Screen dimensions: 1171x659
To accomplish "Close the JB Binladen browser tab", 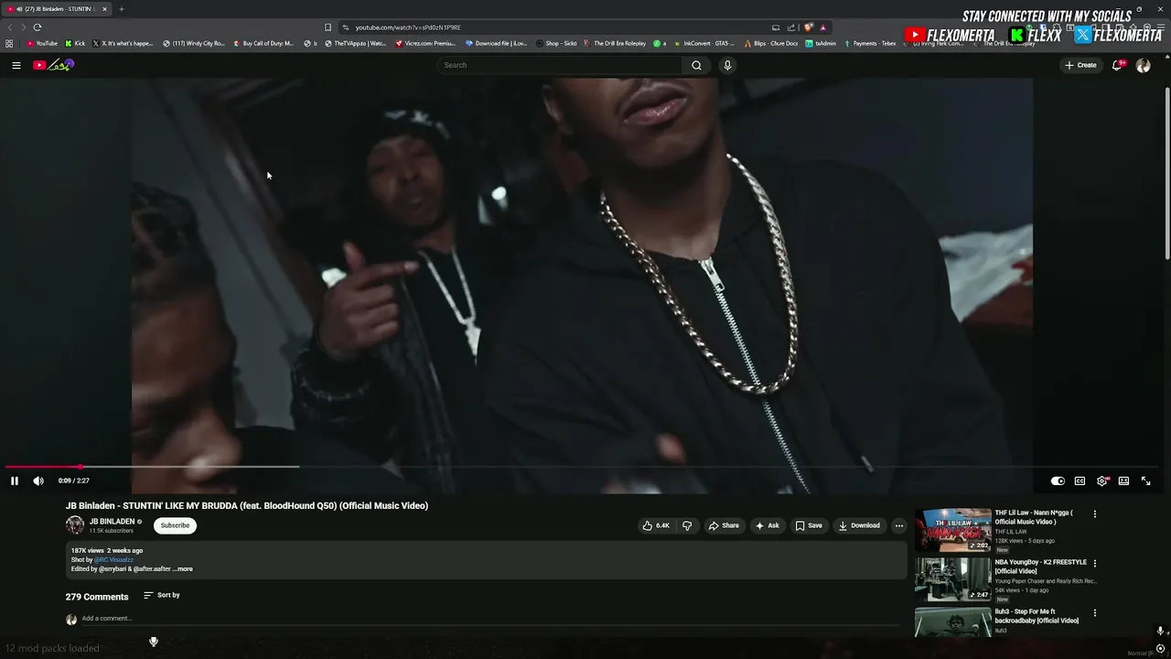I will click(x=104, y=9).
